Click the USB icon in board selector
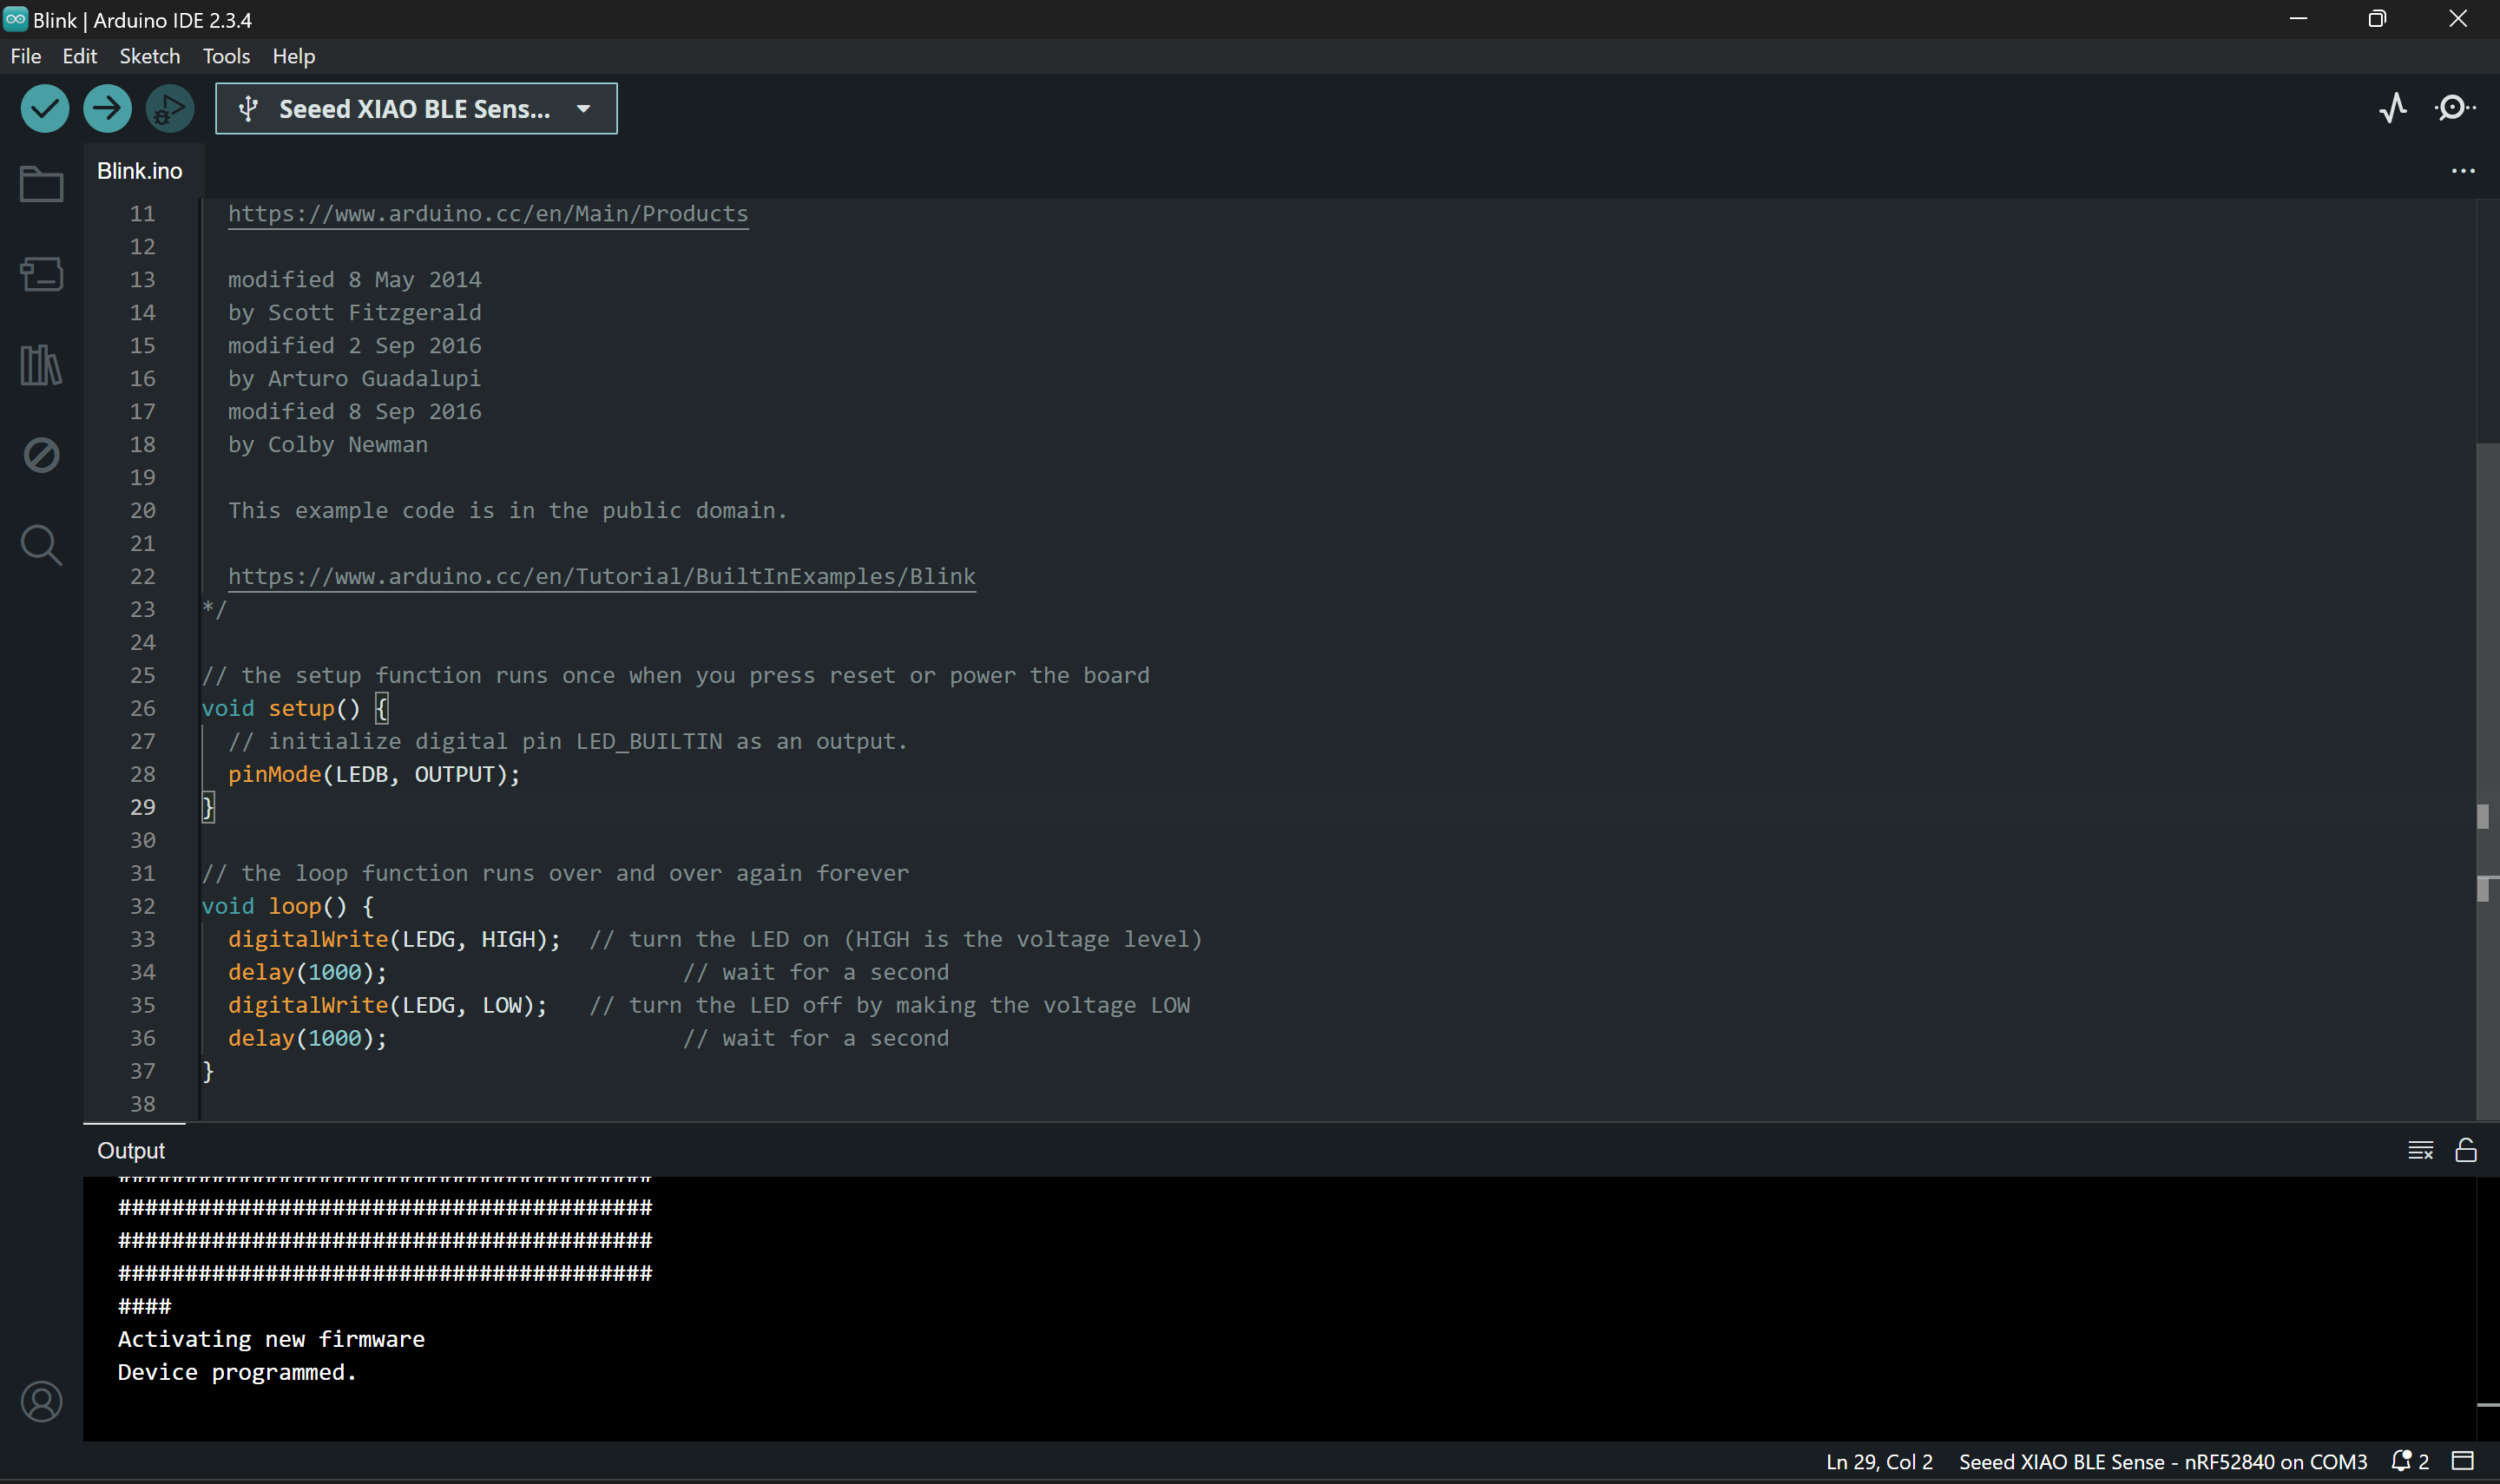Screen dimensions: 2500x1484 [248, 109]
